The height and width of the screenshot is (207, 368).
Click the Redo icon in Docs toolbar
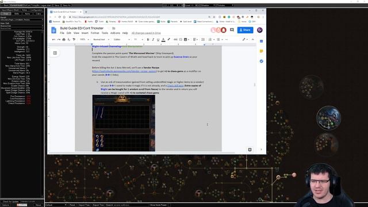point(59,40)
